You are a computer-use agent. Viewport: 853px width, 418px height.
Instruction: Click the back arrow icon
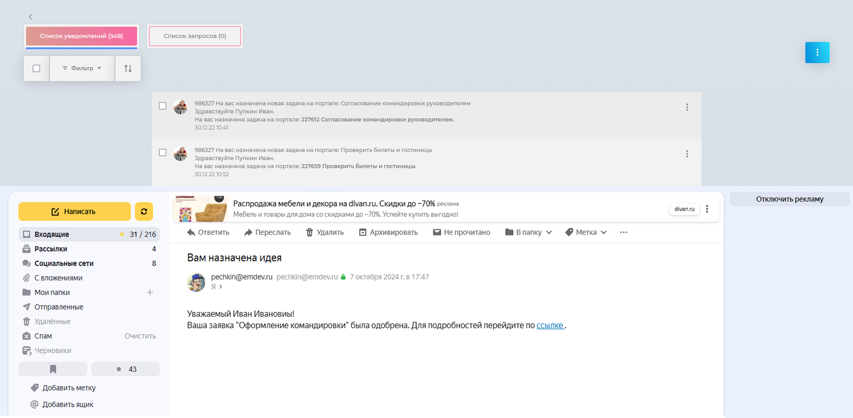(31, 17)
